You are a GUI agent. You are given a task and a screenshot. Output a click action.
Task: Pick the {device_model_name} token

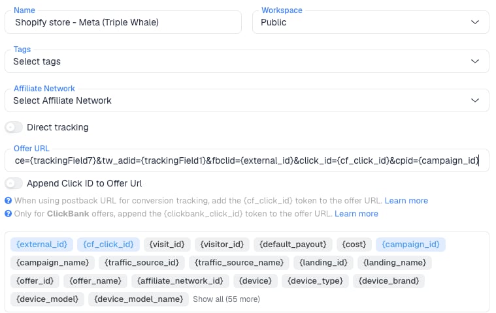pyautogui.click(x=139, y=299)
